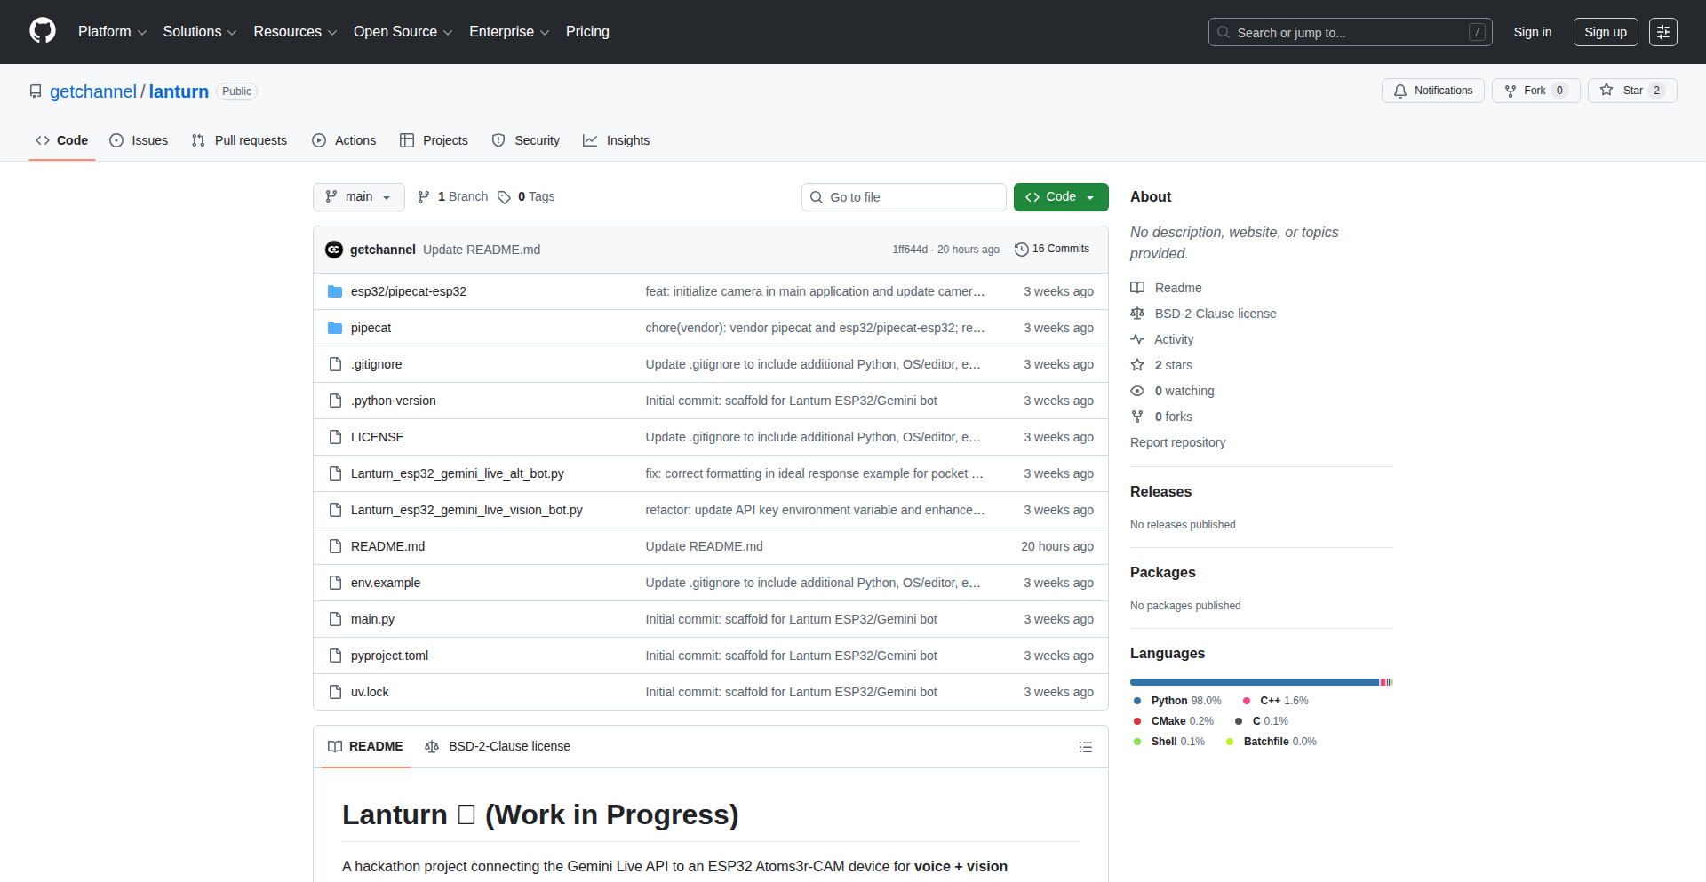Click the .gitignore file icon
This screenshot has width=1706, height=882.
click(335, 364)
